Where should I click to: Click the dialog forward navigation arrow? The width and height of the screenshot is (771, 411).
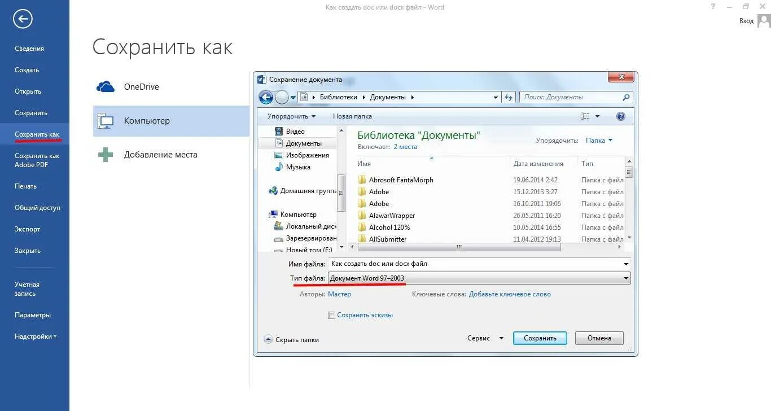282,97
